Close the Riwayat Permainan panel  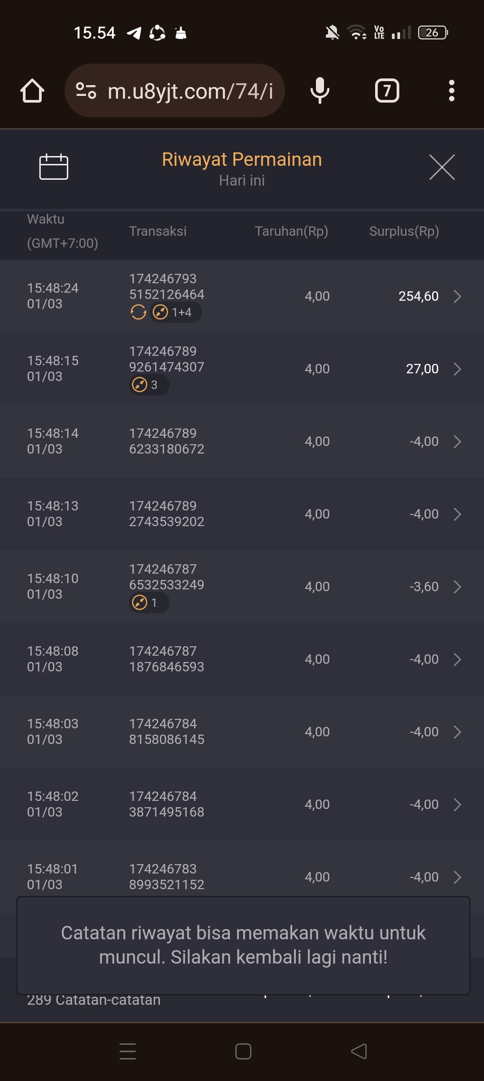pyautogui.click(x=442, y=167)
